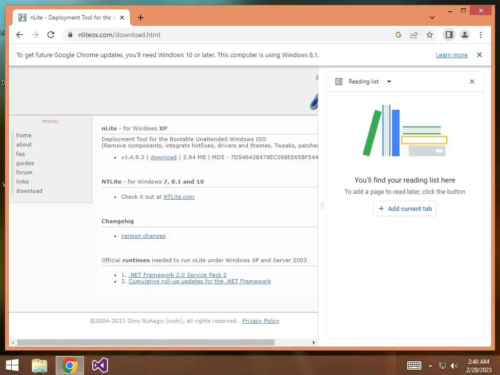The width and height of the screenshot is (500, 375).
Task: Open the Privacy Policy link
Action: click(x=261, y=321)
